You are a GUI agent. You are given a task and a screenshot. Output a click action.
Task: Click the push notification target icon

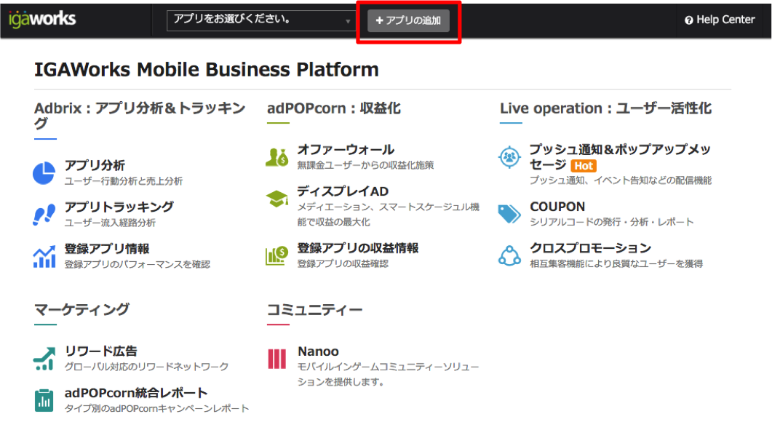509,157
